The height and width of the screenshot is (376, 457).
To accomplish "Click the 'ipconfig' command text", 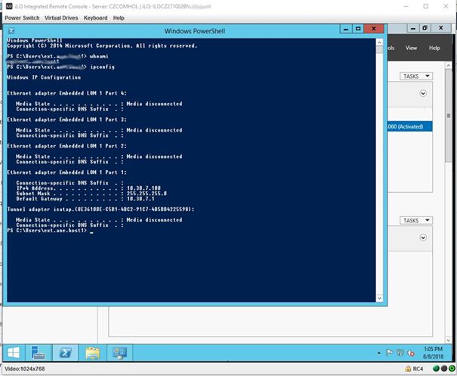I will pyautogui.click(x=102, y=67).
